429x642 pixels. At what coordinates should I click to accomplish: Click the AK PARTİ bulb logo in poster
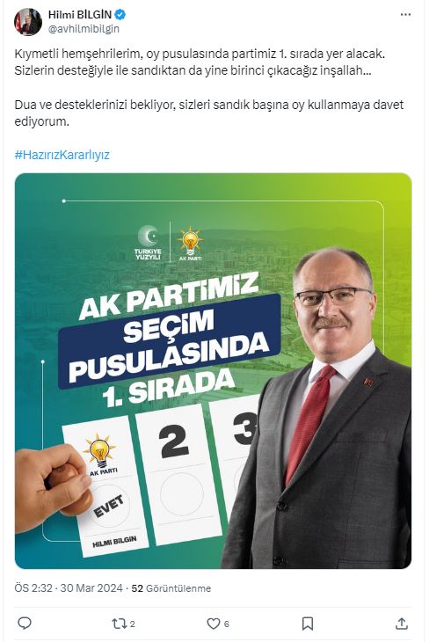pyautogui.click(x=190, y=244)
